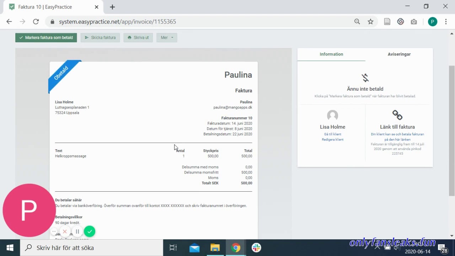The height and width of the screenshot is (256, 455).
Task: Click the Windows search box in taskbar
Action: 92,248
